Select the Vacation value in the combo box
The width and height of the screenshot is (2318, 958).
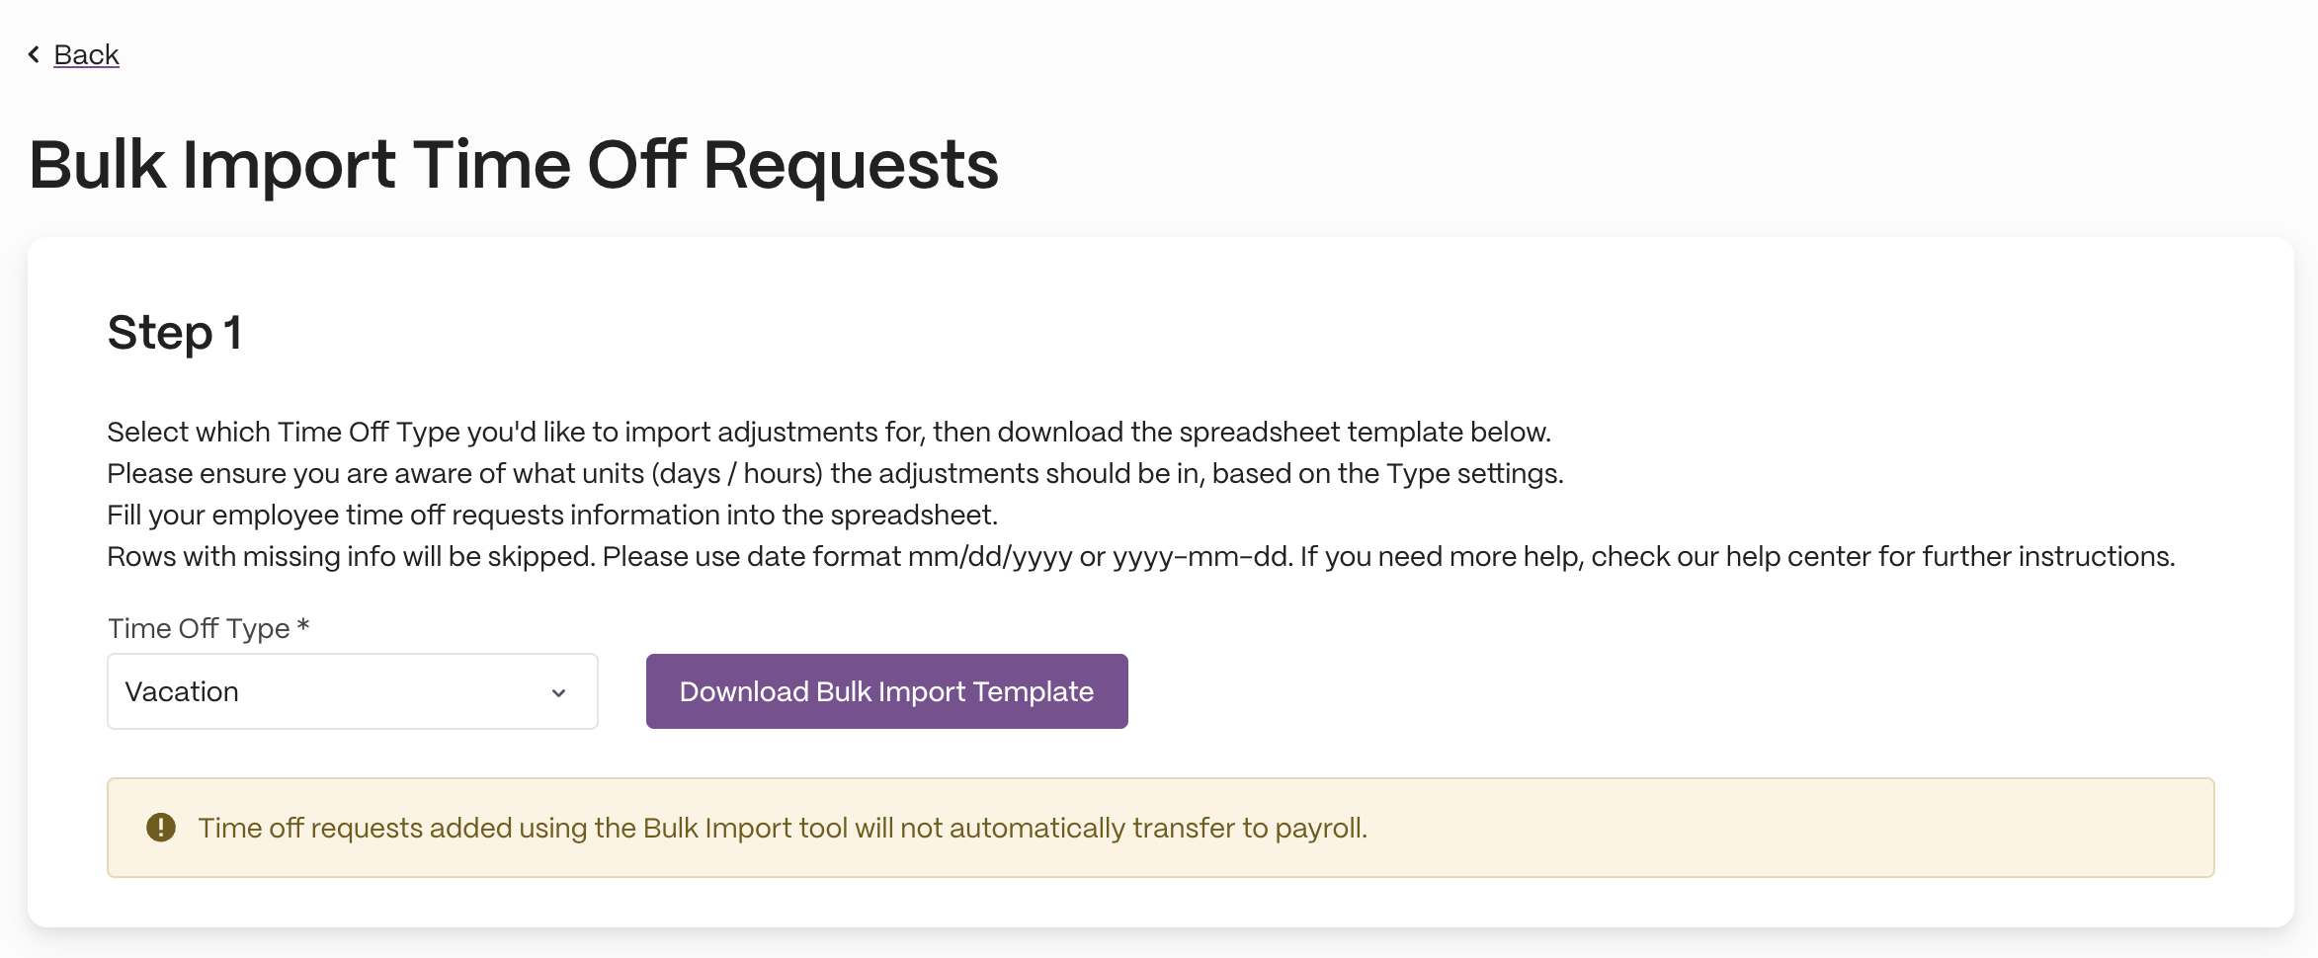click(182, 691)
